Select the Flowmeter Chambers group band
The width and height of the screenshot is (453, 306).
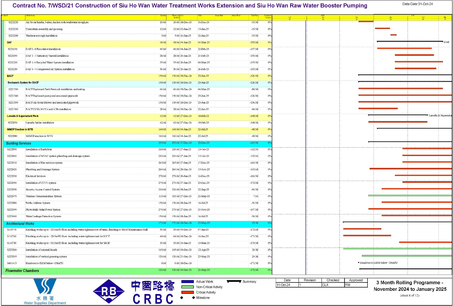pyautogui.click(x=137, y=271)
